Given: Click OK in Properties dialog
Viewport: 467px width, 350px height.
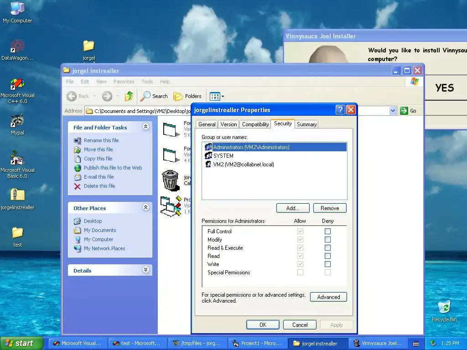Looking at the screenshot, I should pyautogui.click(x=263, y=324).
